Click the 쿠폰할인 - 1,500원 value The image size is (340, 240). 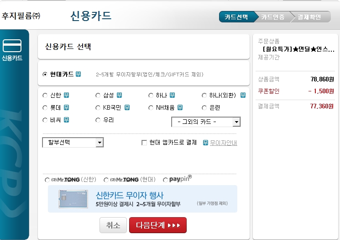321,91
